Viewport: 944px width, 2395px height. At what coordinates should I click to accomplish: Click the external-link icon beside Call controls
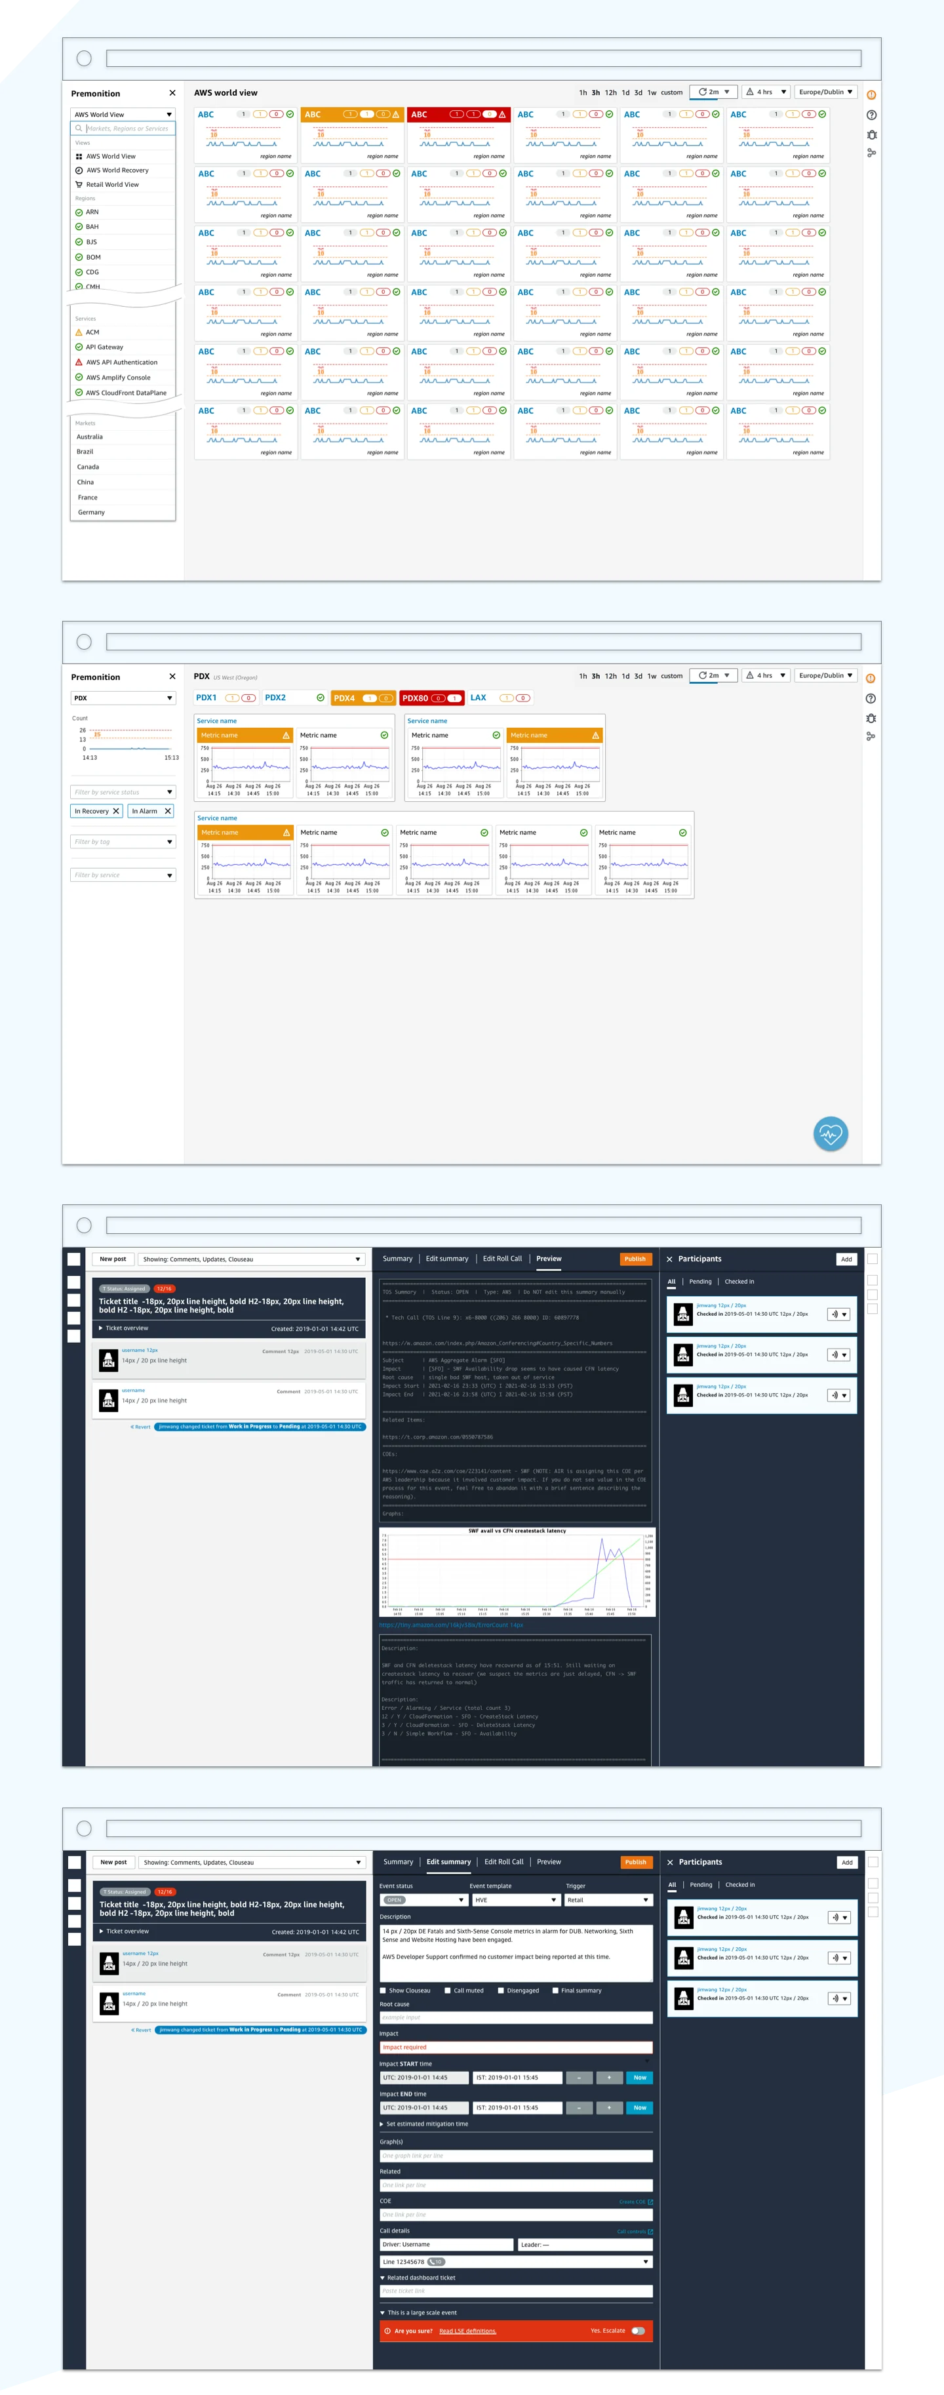(650, 2231)
